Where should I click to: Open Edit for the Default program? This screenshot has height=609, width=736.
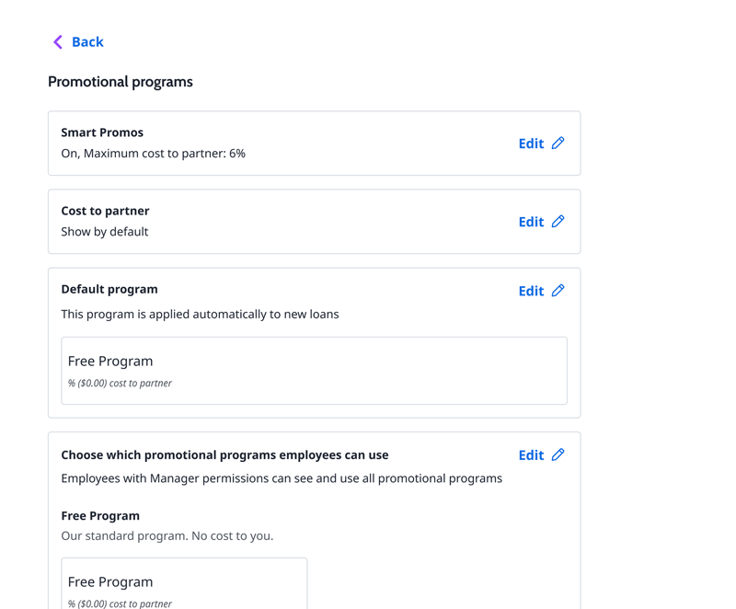(531, 291)
